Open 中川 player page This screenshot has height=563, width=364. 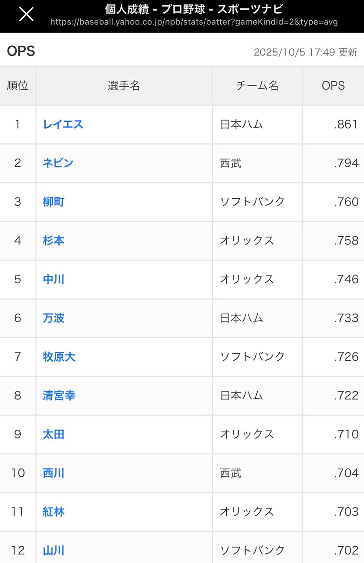(x=54, y=279)
